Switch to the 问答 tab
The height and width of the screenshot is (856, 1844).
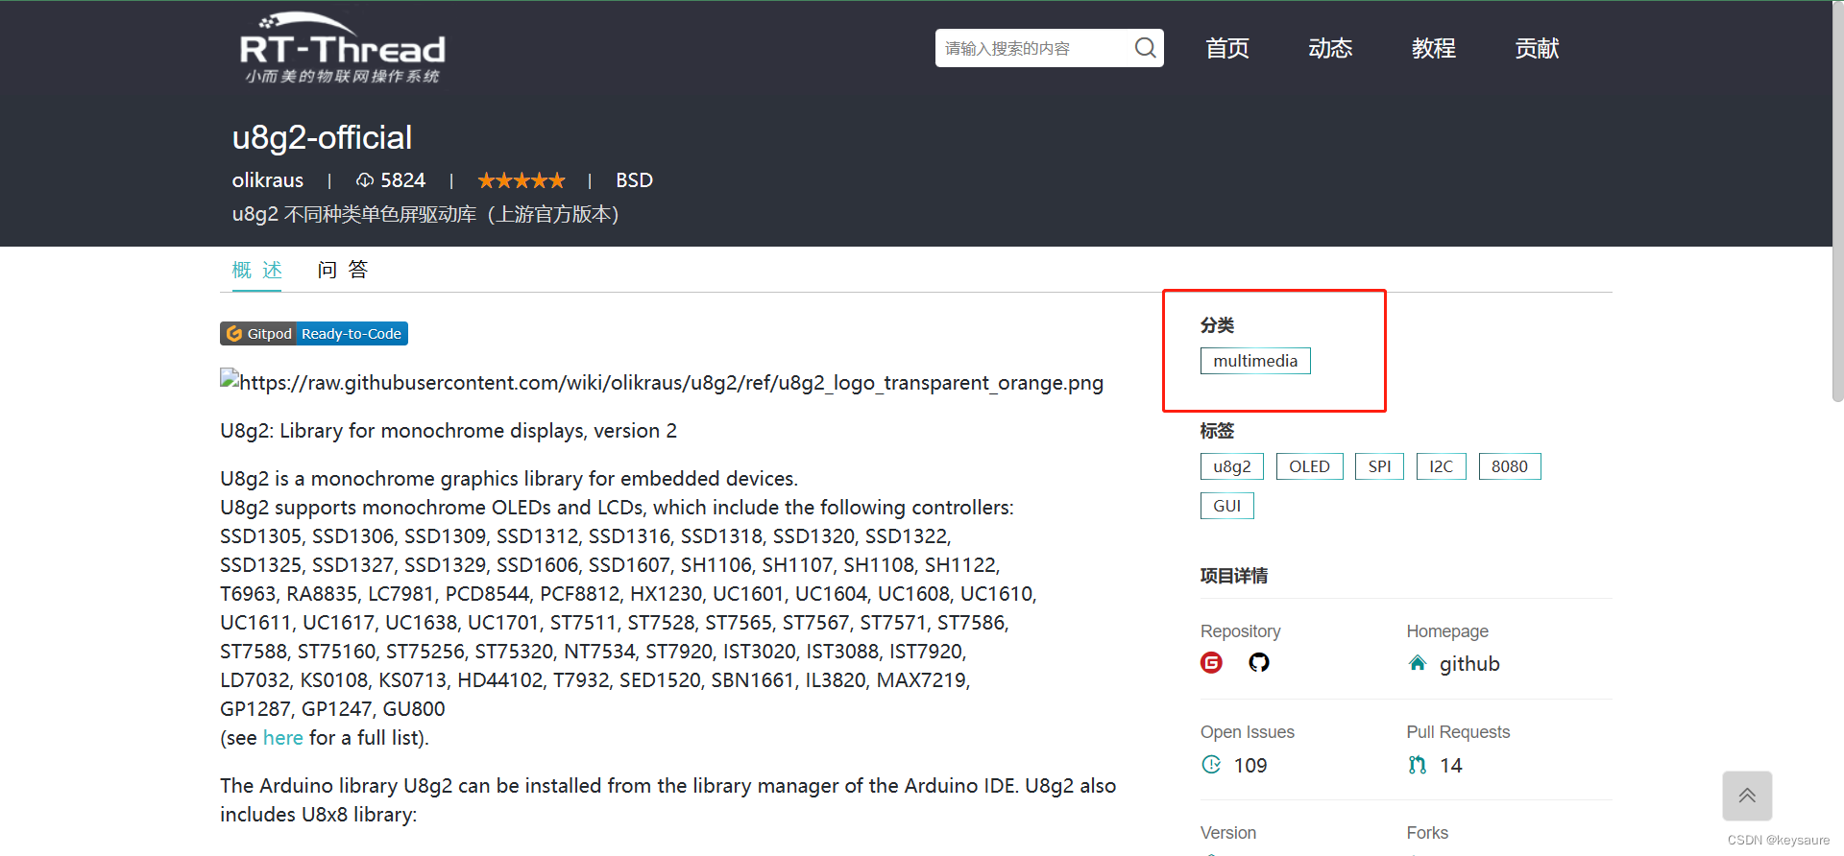point(343,270)
